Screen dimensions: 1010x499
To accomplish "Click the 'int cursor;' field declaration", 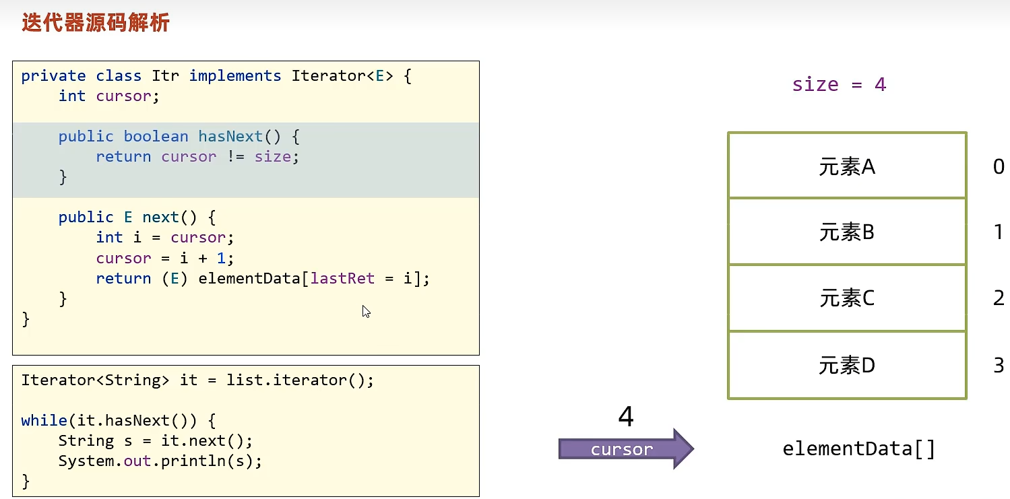I will coord(109,96).
